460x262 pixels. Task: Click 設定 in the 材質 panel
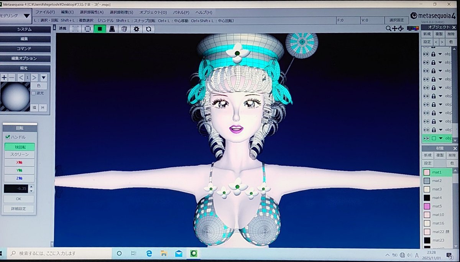[427, 163]
